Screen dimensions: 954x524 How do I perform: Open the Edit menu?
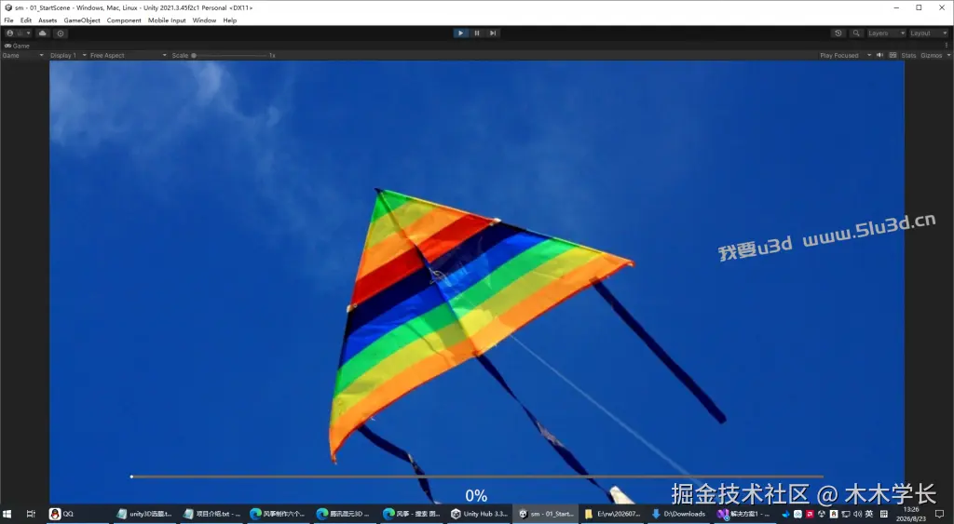25,20
